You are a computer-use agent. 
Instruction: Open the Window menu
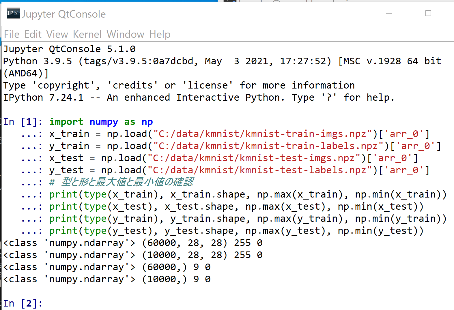pos(125,34)
